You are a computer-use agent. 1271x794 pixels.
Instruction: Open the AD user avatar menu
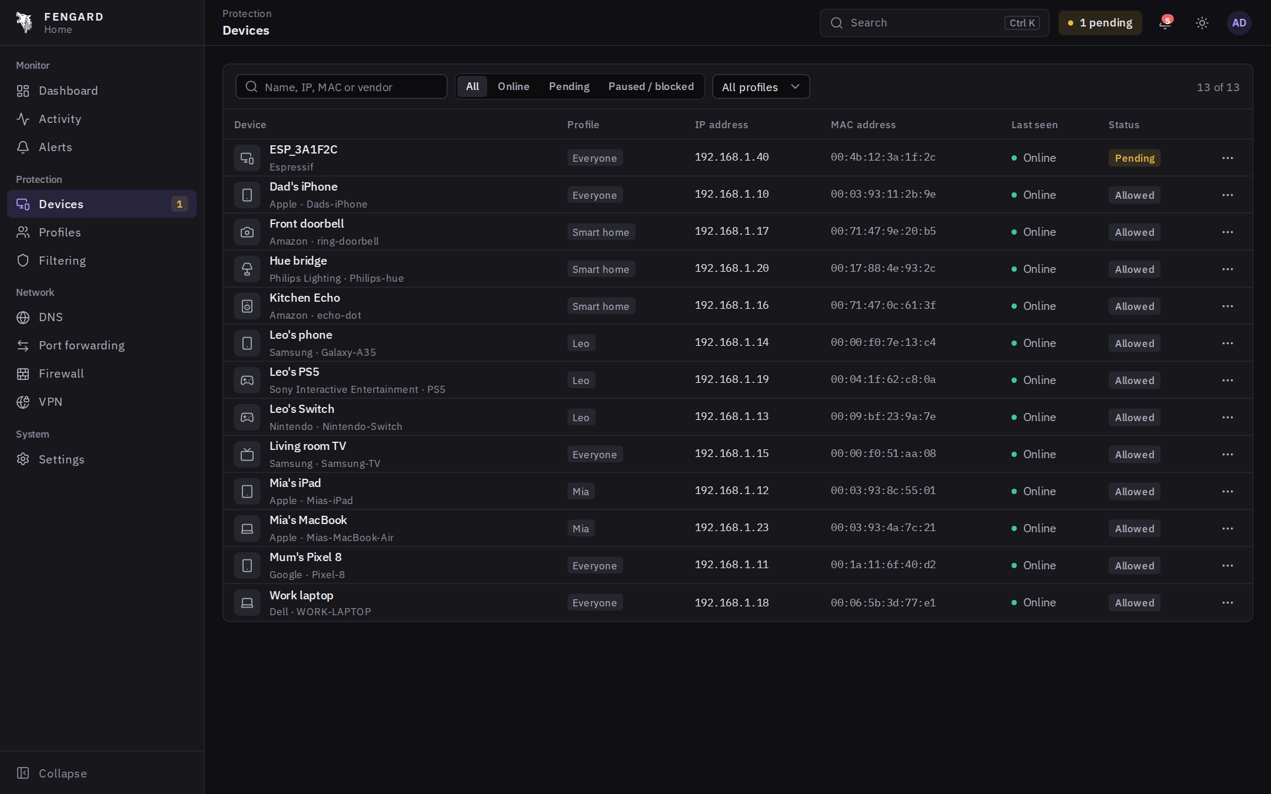1239,23
